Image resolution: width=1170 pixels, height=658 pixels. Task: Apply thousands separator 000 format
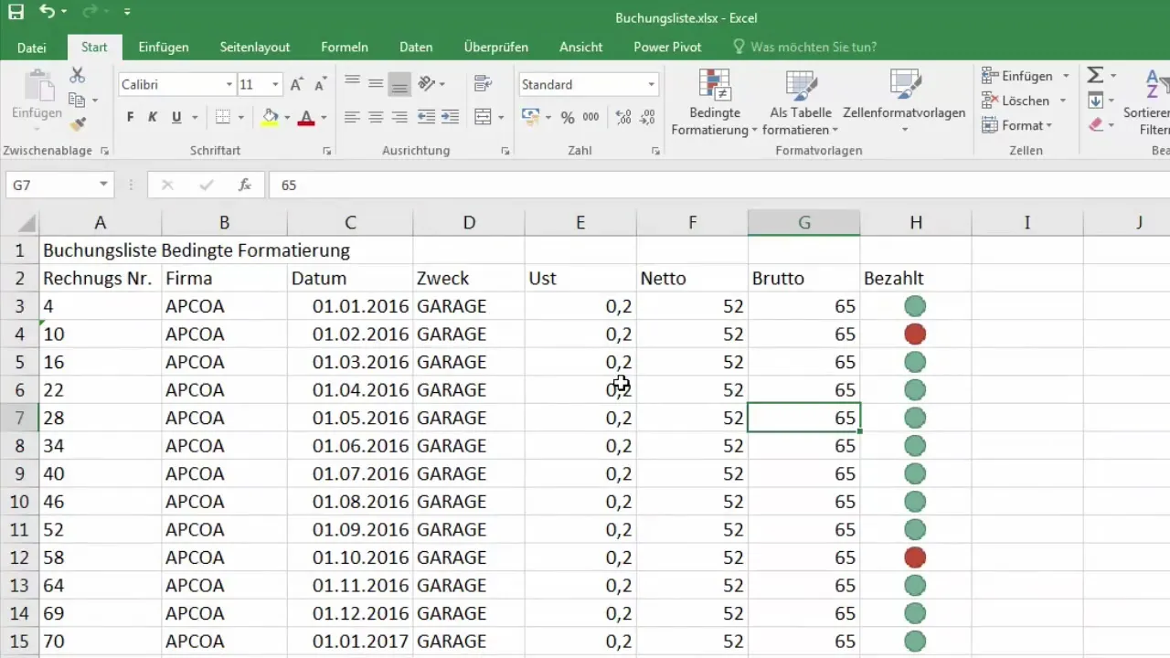coord(591,117)
